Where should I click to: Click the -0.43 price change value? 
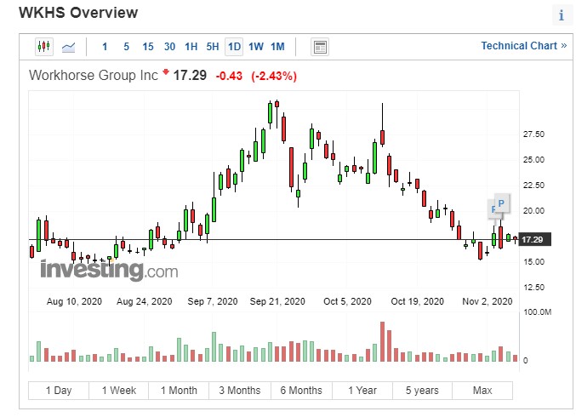[x=229, y=76]
